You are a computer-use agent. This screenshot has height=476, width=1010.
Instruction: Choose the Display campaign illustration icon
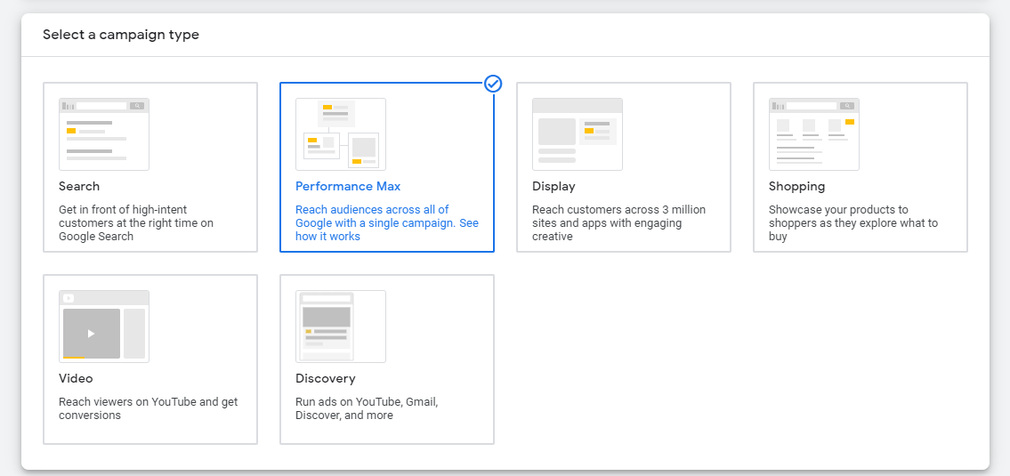578,134
